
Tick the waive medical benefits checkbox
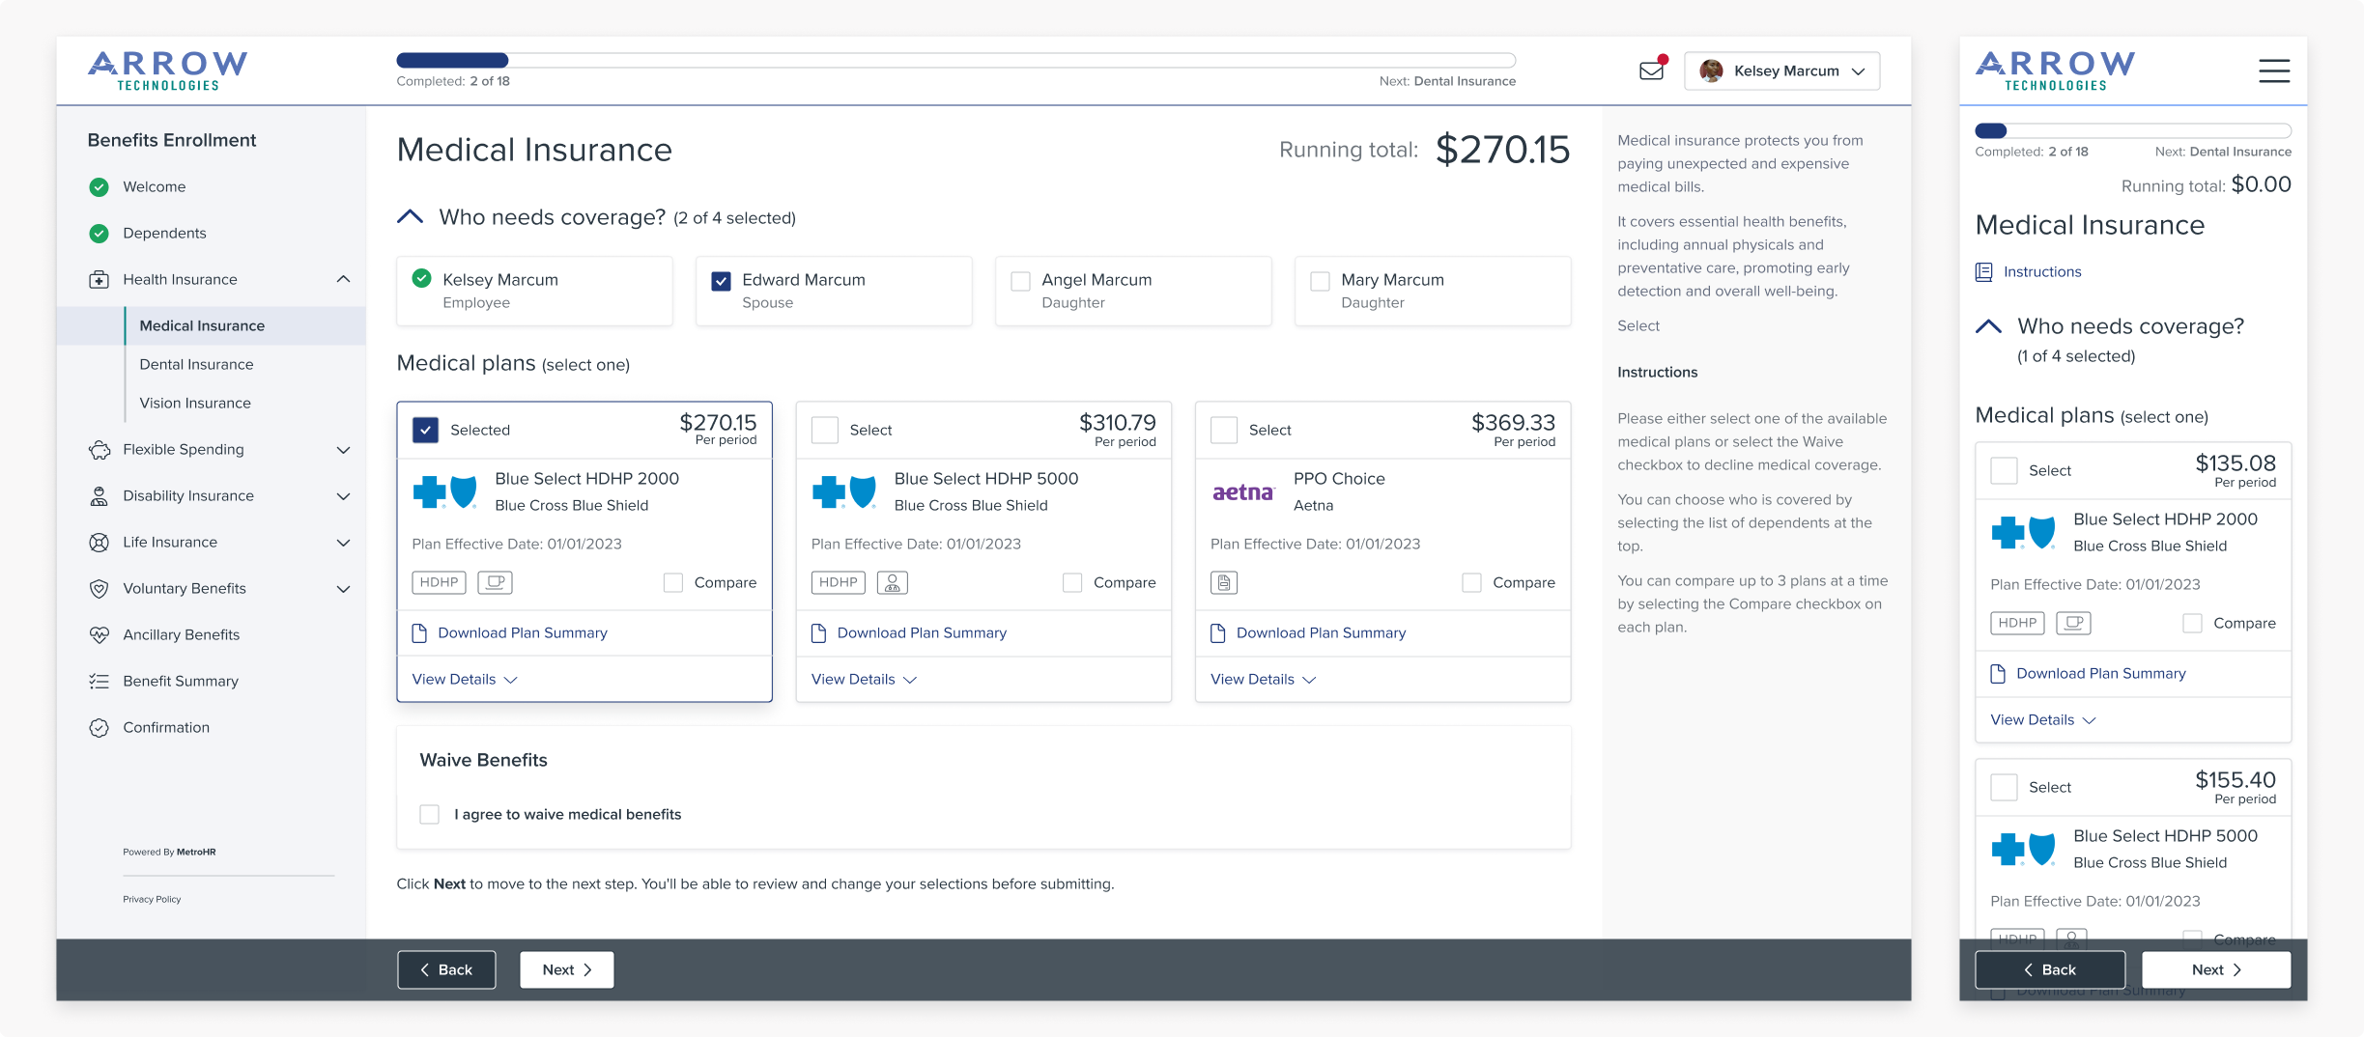pyautogui.click(x=430, y=815)
